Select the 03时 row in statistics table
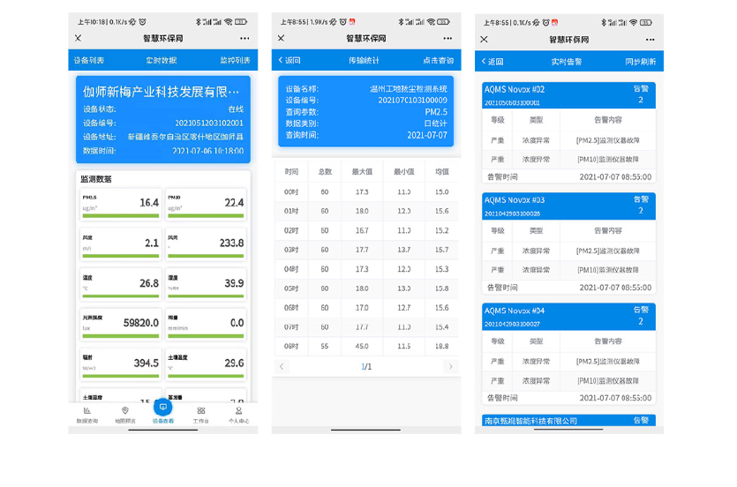Image resolution: width=737 pixels, height=487 pixels. [x=366, y=250]
